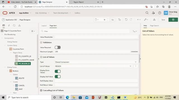The image size is (179, 100).
Task: Turn off the Display Null Value switch
Action: [x=58, y=77]
